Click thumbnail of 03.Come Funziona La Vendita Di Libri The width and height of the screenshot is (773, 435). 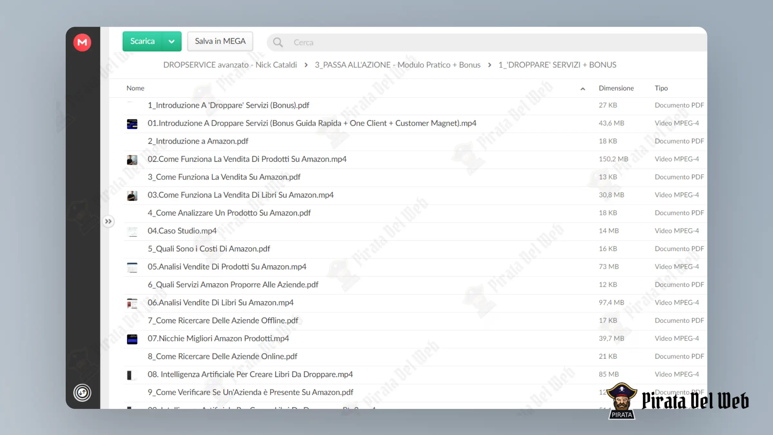pos(132,196)
